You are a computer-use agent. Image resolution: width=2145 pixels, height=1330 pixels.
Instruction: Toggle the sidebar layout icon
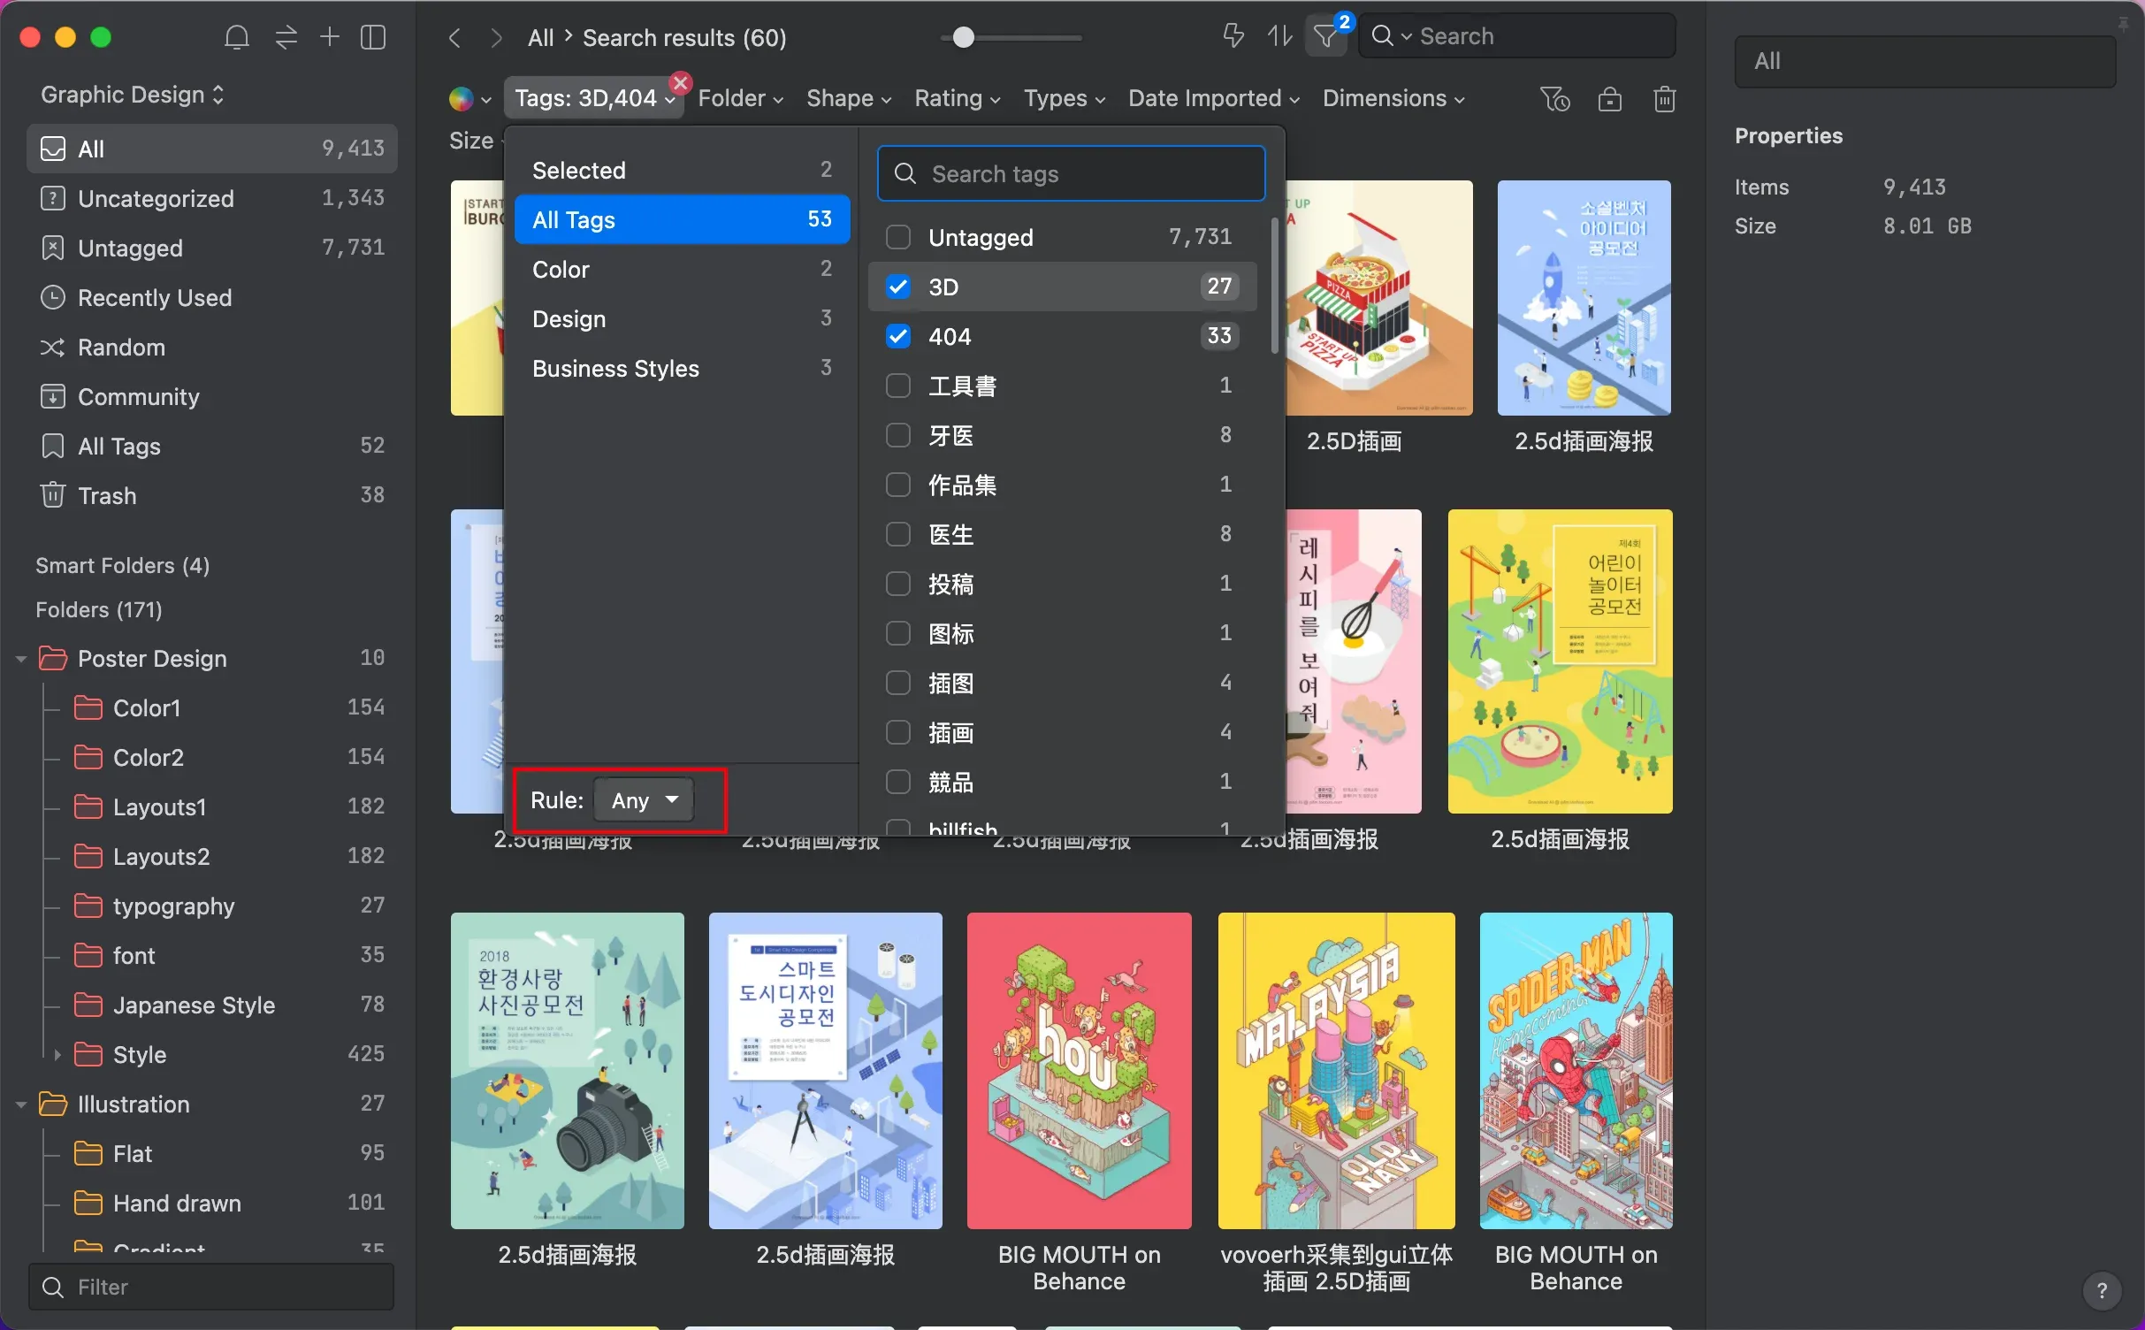[373, 37]
